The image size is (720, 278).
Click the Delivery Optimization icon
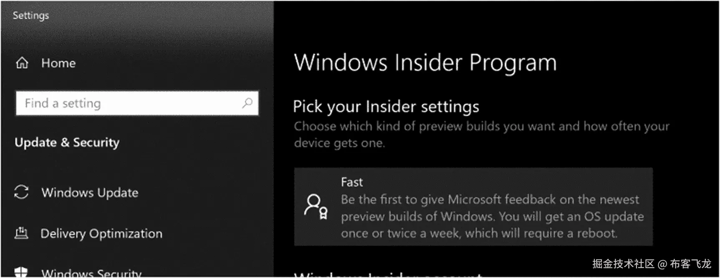tap(21, 233)
